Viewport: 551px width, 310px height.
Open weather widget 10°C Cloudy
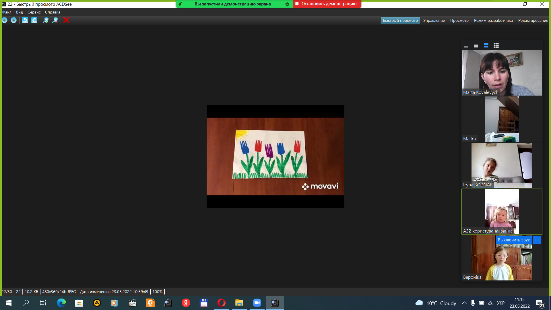click(436, 303)
